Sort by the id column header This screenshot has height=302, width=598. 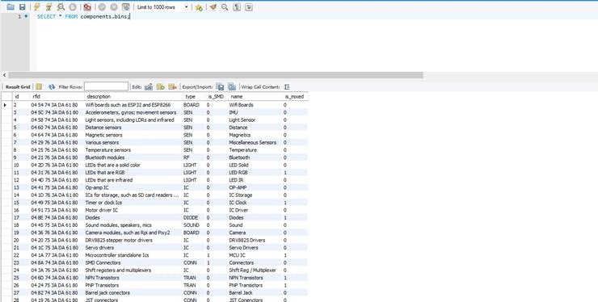(x=21, y=96)
